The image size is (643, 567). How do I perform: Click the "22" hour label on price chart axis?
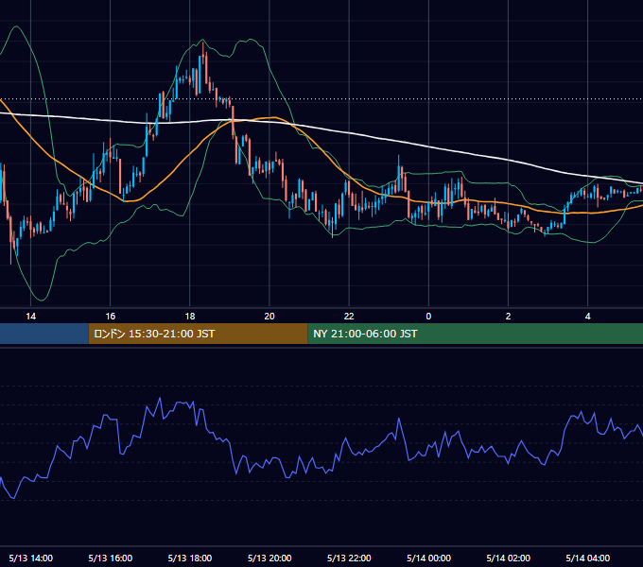[x=349, y=317]
